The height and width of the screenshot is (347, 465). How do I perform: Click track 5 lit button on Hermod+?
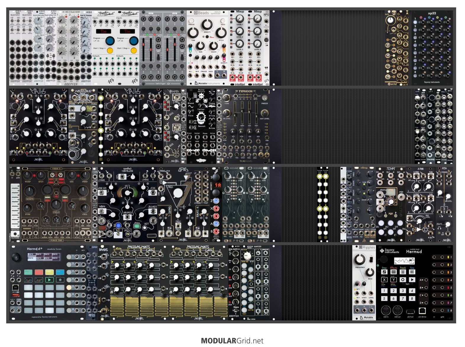coord(69,287)
